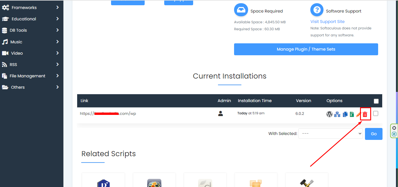398x187 pixels.
Task: Click the Staging installation icon
Action: pyautogui.click(x=337, y=114)
